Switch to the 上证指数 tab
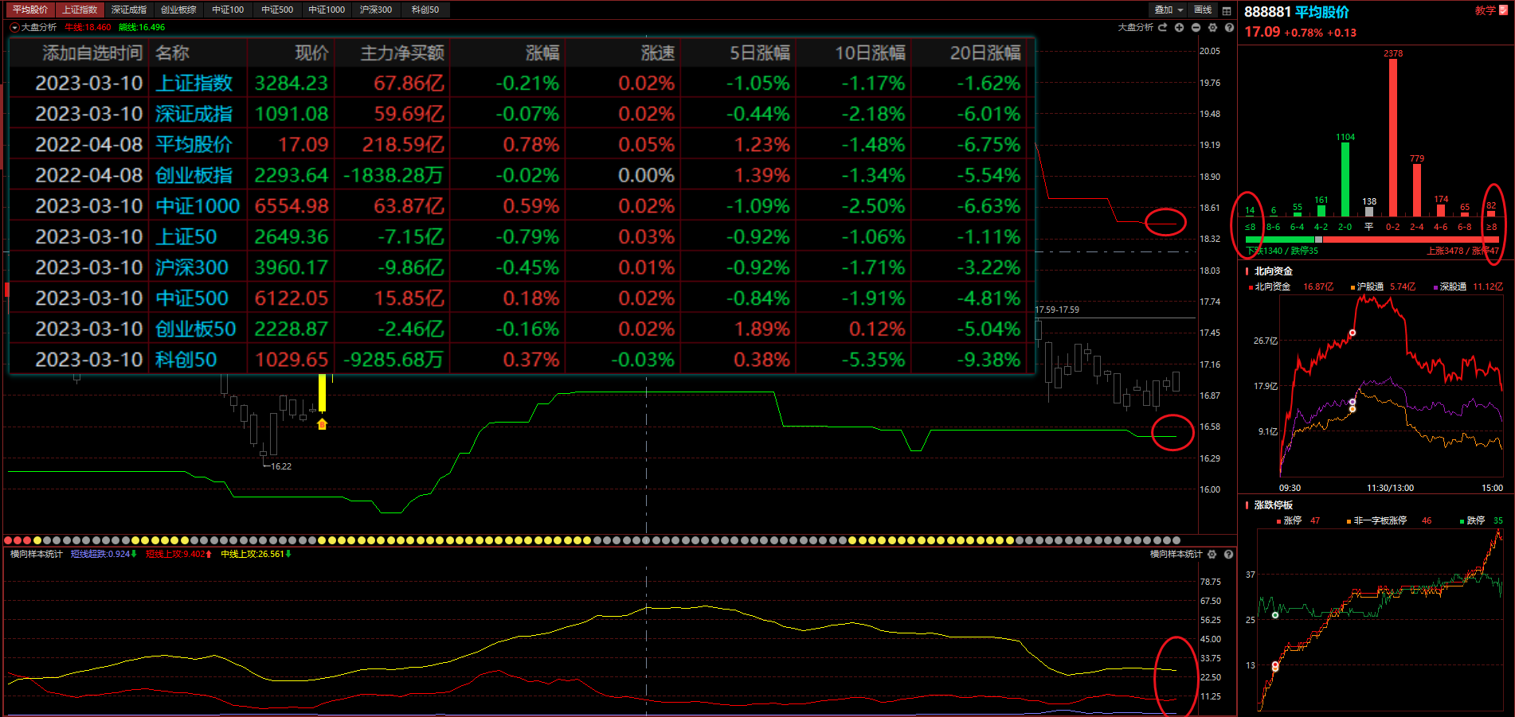 [x=80, y=10]
